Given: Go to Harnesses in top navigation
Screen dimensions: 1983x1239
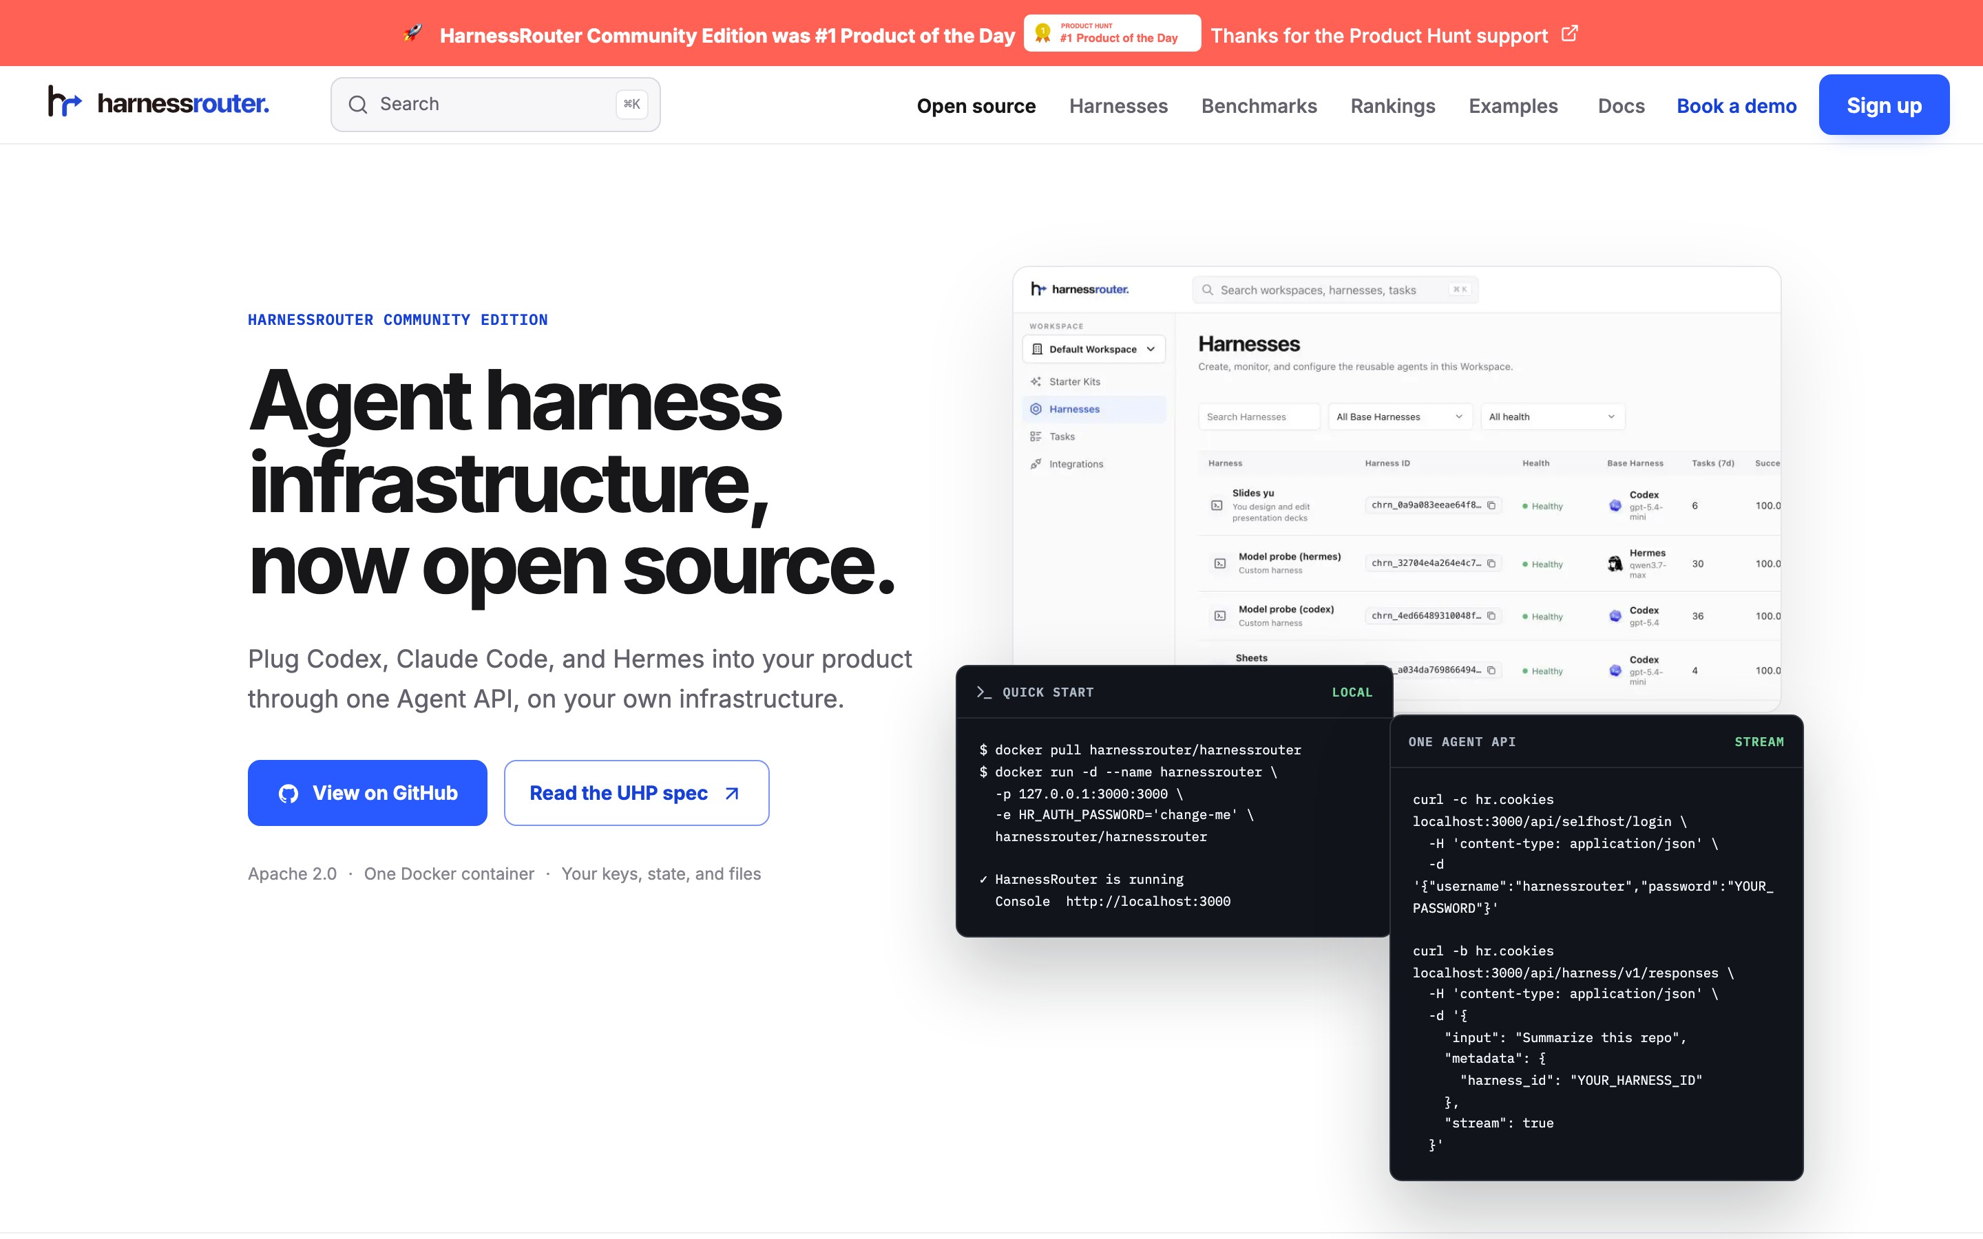Looking at the screenshot, I should click(x=1118, y=106).
